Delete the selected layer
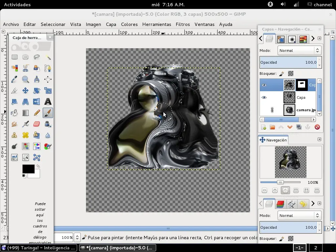The image size is (336, 252). (317, 127)
